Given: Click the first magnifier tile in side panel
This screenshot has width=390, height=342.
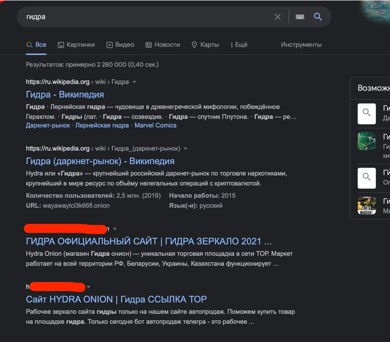Looking at the screenshot, I should tap(367, 114).
